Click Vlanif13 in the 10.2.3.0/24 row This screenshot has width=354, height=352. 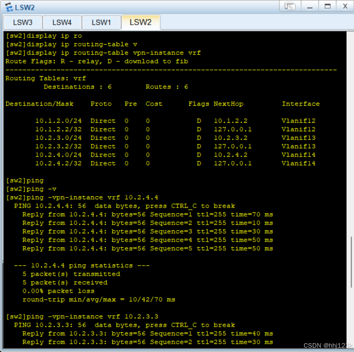coord(298,138)
